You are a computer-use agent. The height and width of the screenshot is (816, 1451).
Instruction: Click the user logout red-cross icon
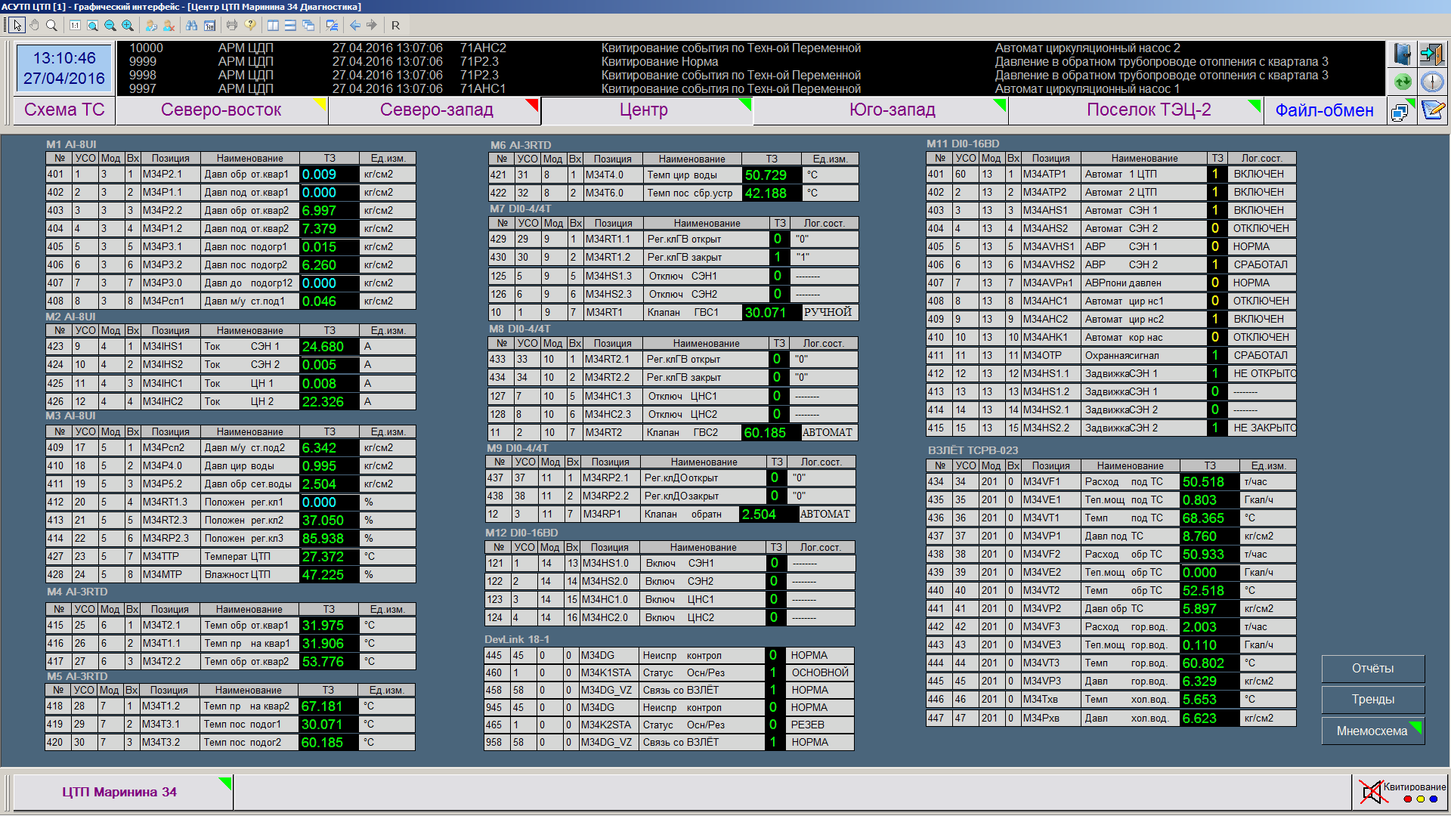coord(169,25)
